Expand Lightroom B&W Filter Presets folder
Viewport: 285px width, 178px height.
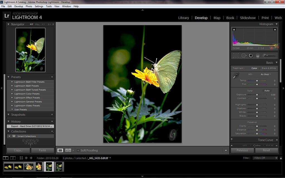(x=12, y=82)
